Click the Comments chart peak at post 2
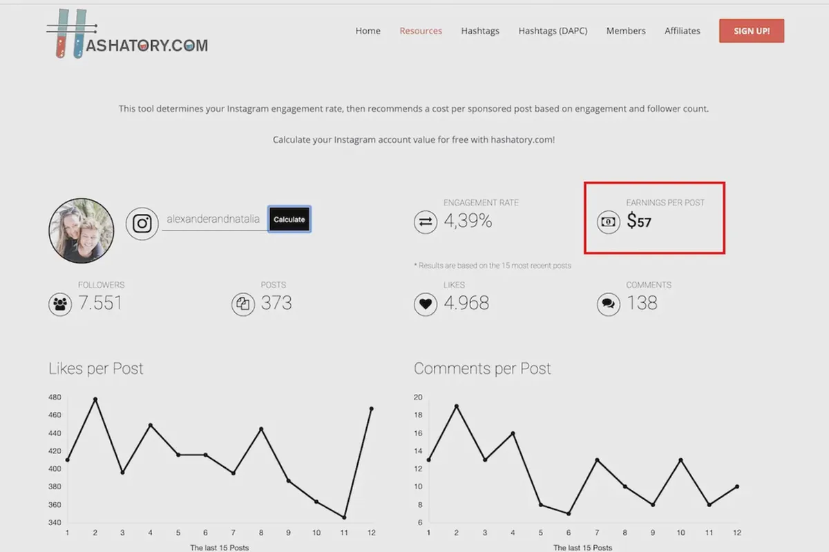Image resolution: width=829 pixels, height=552 pixels. click(x=457, y=406)
